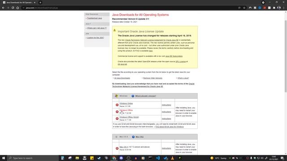Select the Java Downloads for All Operating Systems tab
This screenshot has width=287, height=161.
click(x=19, y=3)
